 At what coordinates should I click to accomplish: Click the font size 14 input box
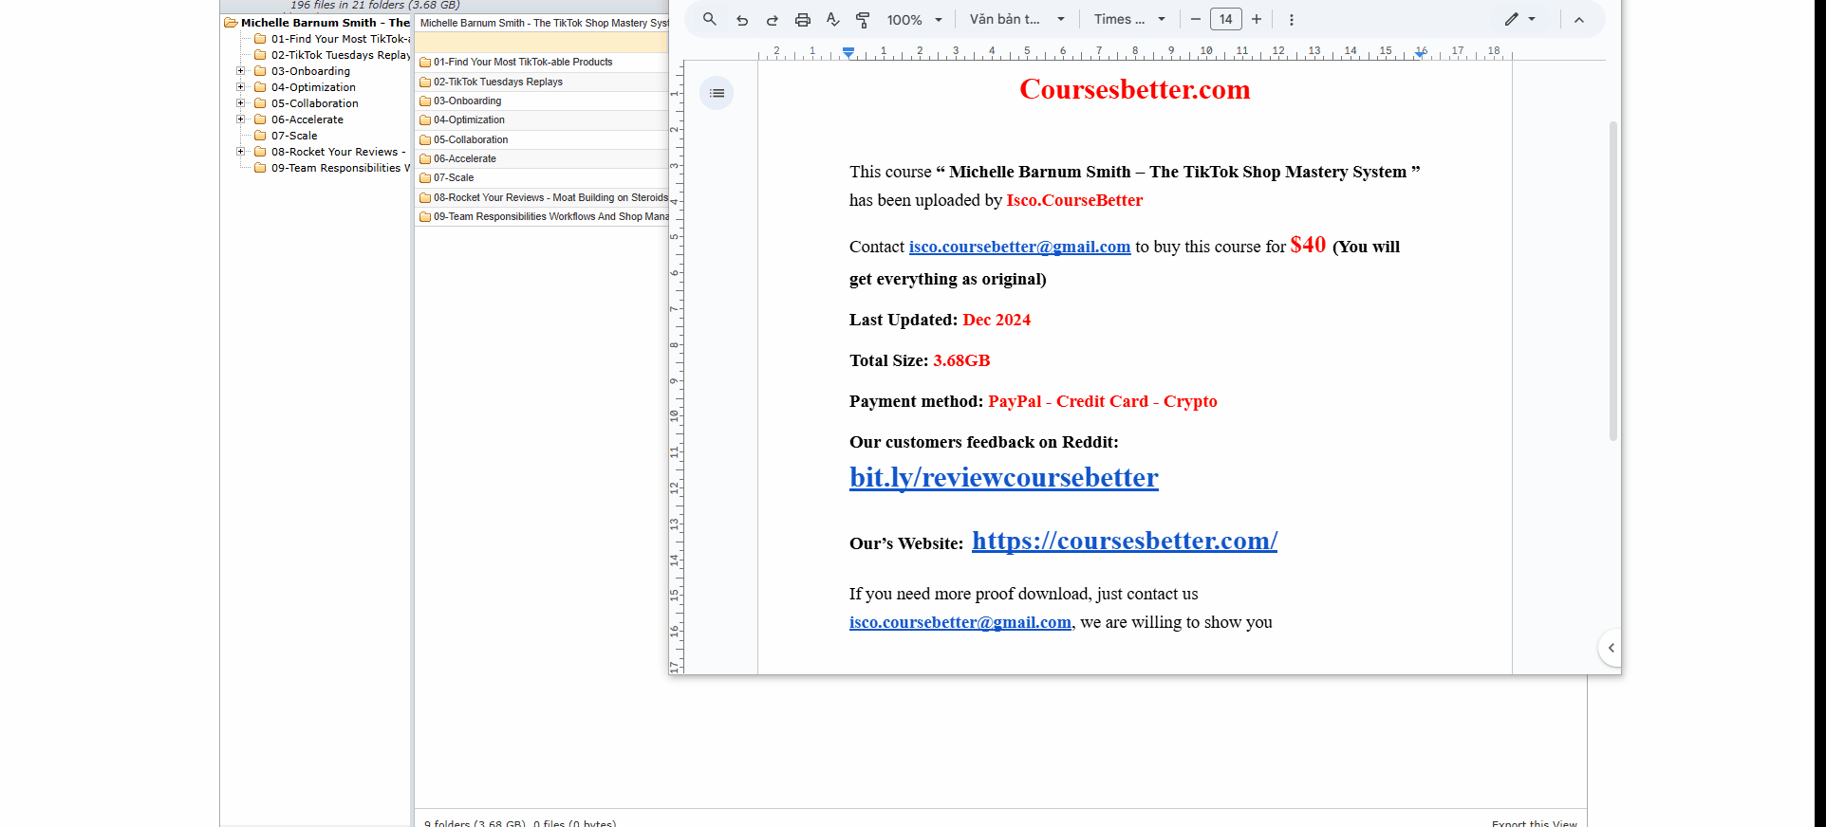(x=1225, y=20)
